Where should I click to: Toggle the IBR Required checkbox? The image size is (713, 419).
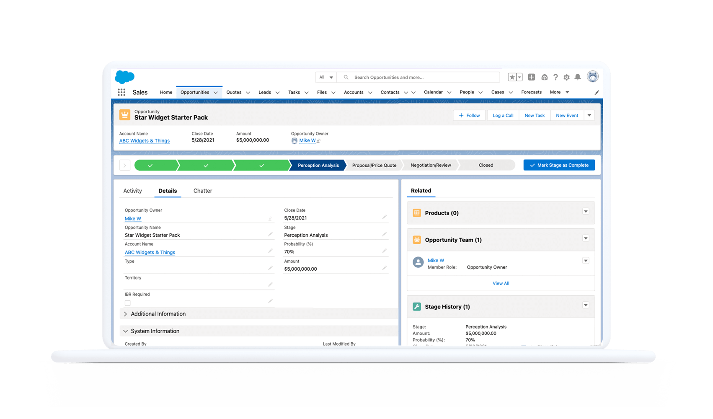[x=128, y=303]
